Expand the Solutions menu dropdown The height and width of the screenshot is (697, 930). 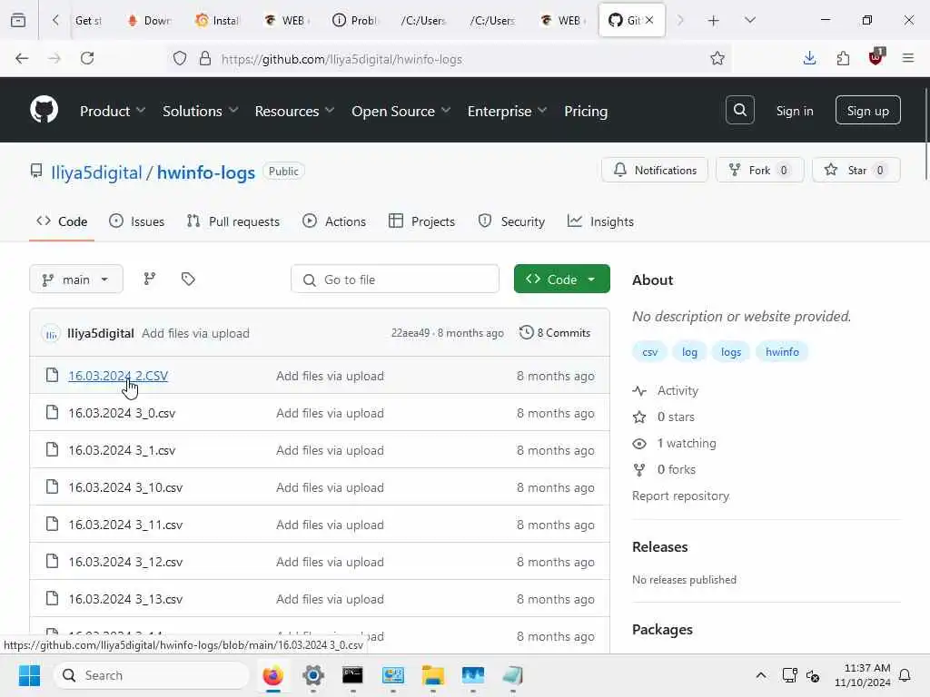click(x=201, y=111)
